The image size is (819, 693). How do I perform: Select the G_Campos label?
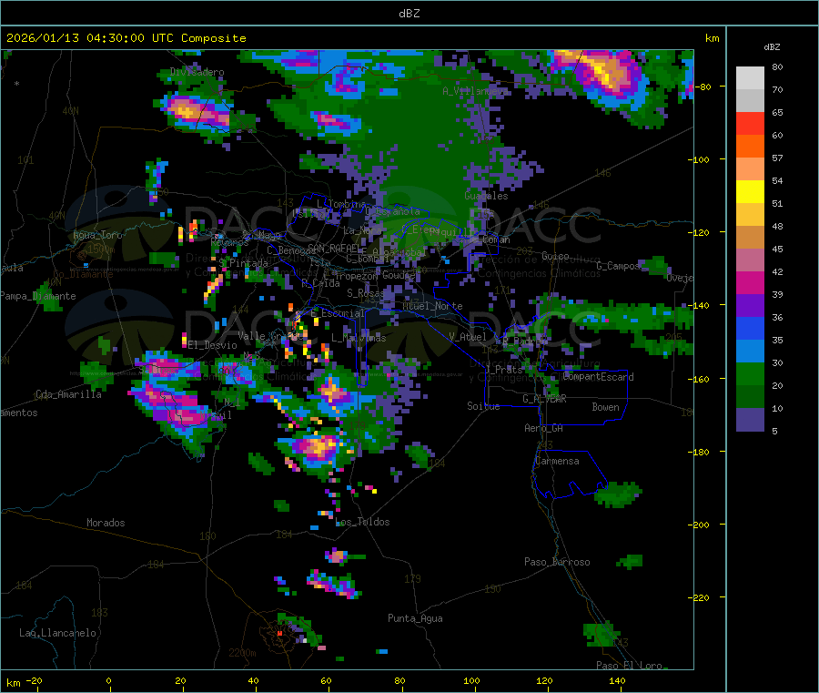click(x=618, y=266)
